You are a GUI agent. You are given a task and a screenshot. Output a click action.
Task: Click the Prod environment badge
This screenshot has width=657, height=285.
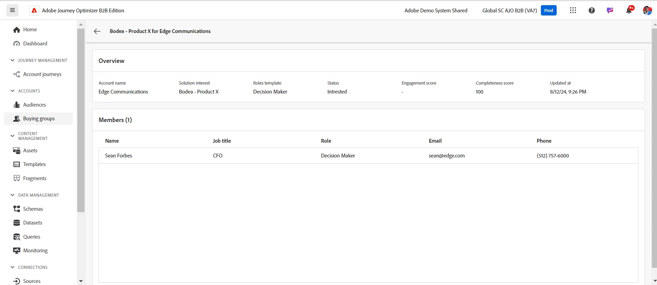549,10
